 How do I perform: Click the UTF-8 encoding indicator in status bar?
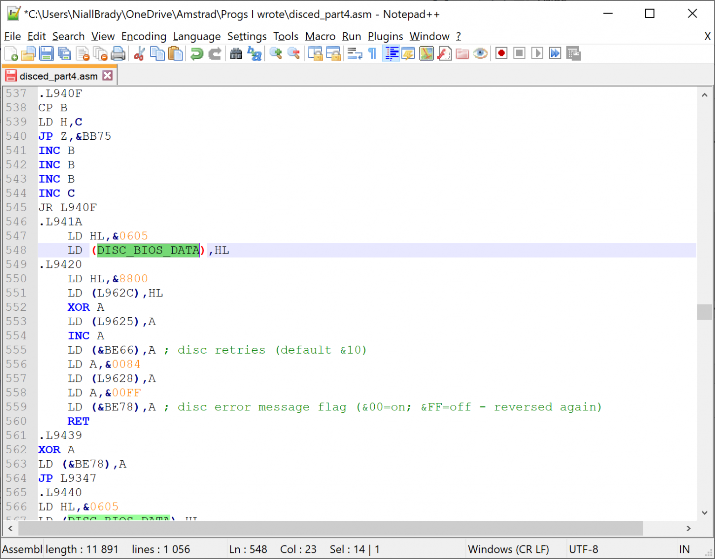pyautogui.click(x=585, y=549)
